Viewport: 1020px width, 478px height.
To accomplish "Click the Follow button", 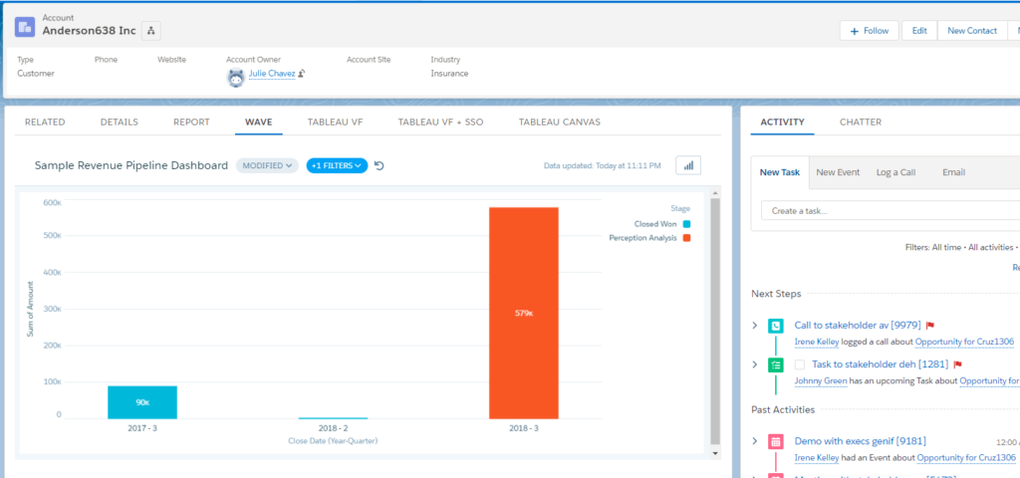I will (x=869, y=31).
